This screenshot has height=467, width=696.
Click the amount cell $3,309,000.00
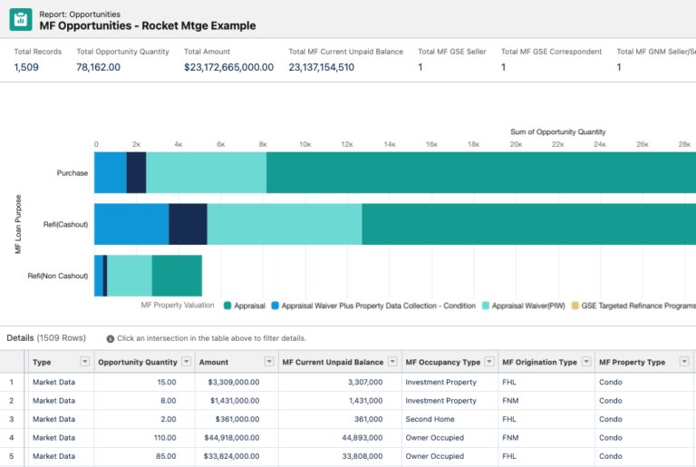(234, 382)
